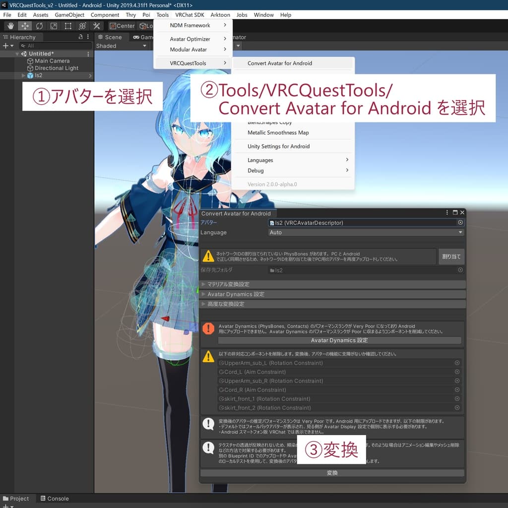Select the Move tool
This screenshot has height=508, width=508.
[24, 26]
